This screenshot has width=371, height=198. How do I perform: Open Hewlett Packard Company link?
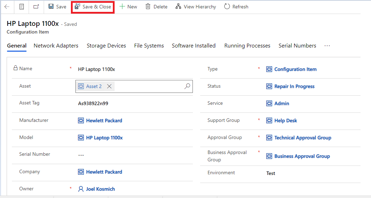tap(104, 172)
